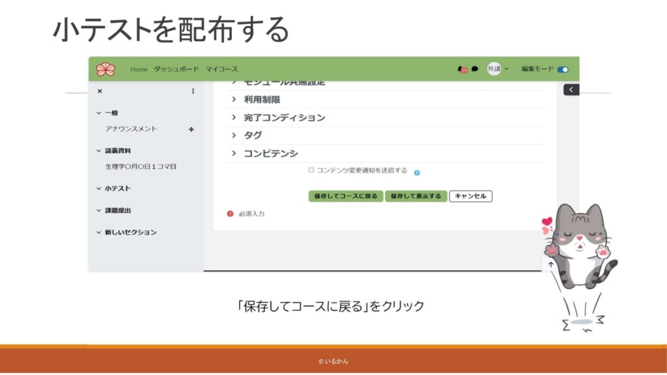Click 保存してコースに戻る button
667x375 pixels.
click(x=345, y=196)
